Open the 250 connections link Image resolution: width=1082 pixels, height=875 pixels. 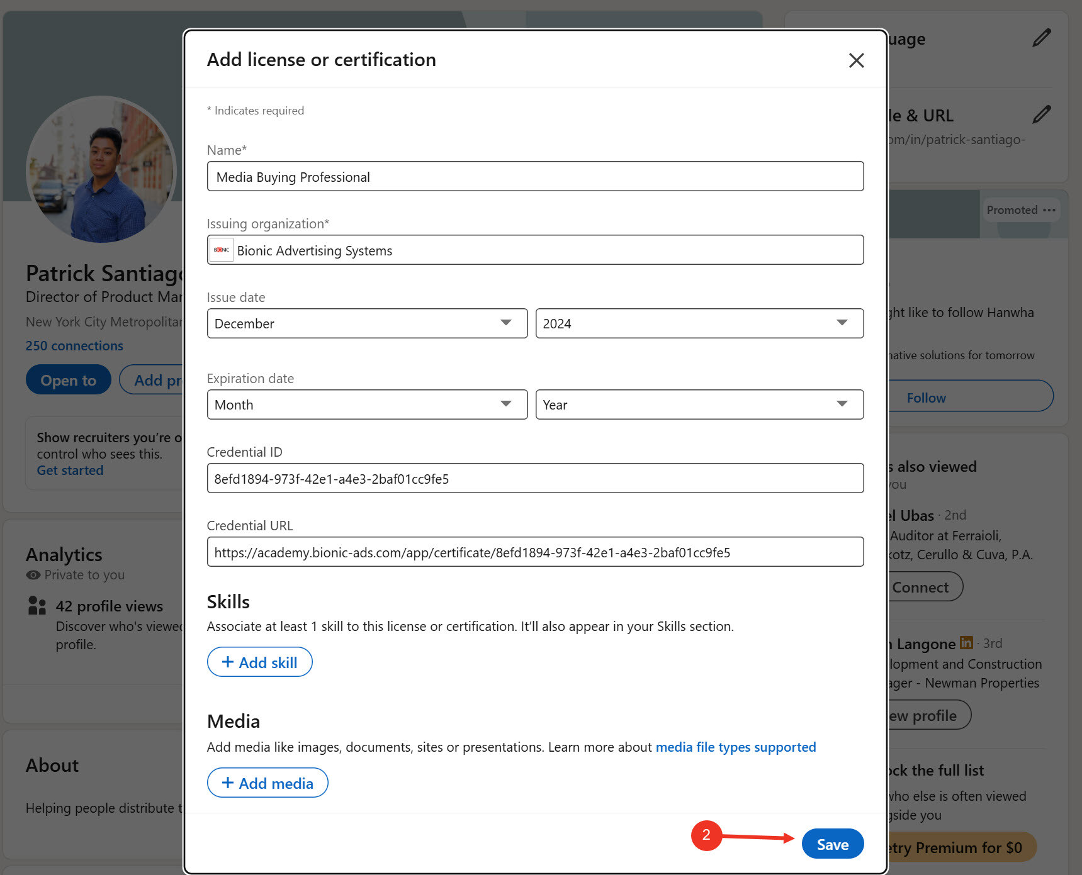74,346
